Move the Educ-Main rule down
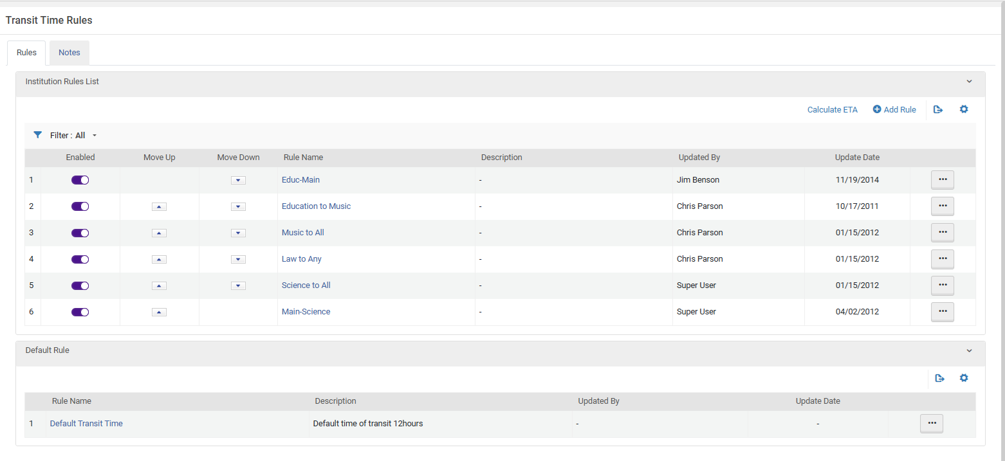The width and height of the screenshot is (1005, 461). tap(238, 180)
